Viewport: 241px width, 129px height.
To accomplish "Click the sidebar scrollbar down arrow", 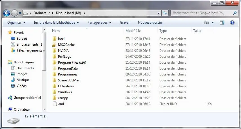I will click(44, 110).
